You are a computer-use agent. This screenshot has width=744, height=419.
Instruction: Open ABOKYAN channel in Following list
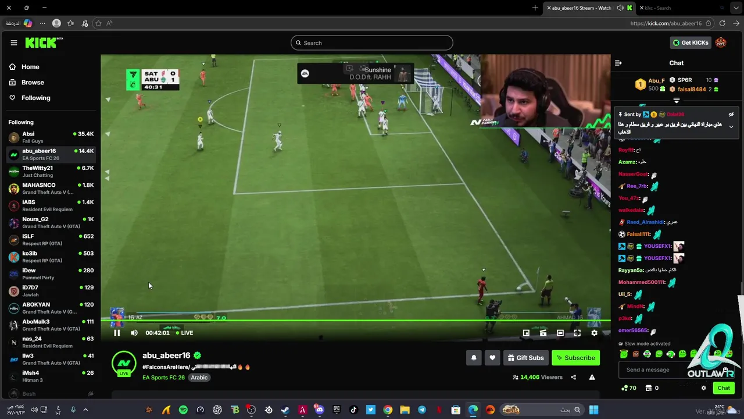(51, 308)
